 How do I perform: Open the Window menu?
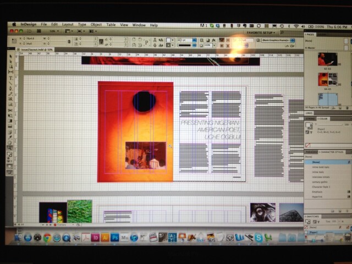coord(139,25)
